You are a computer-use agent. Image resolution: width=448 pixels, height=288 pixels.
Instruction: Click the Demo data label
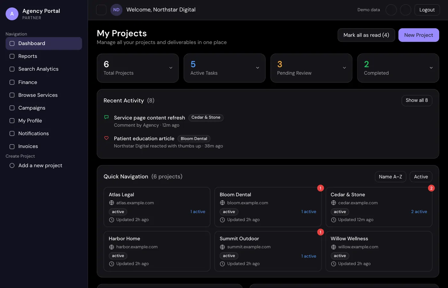(x=369, y=10)
